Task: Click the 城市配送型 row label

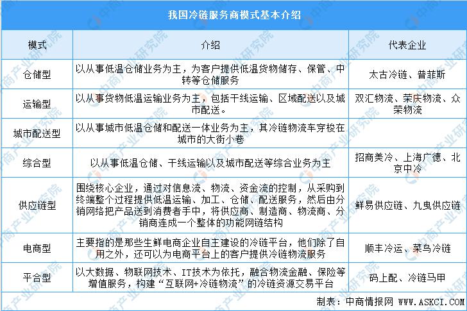Action: [37, 133]
